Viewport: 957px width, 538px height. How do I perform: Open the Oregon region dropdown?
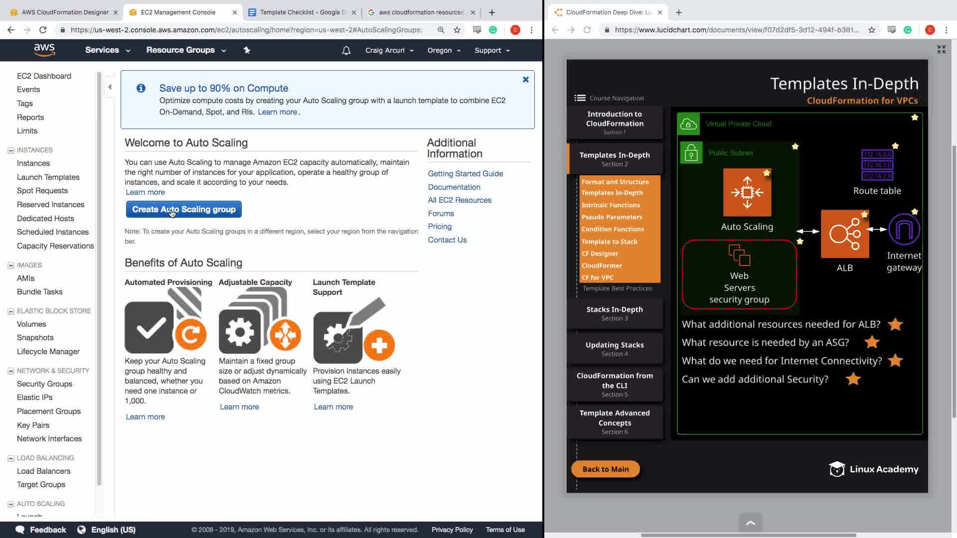click(x=444, y=50)
